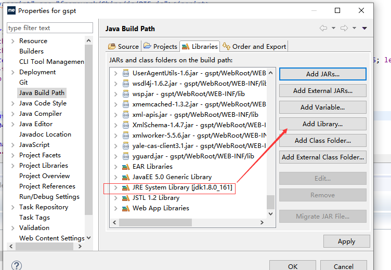Viewport: 391px width, 270px height.
Task: Expand the yguard.jar entry
Action: [x=115, y=156]
